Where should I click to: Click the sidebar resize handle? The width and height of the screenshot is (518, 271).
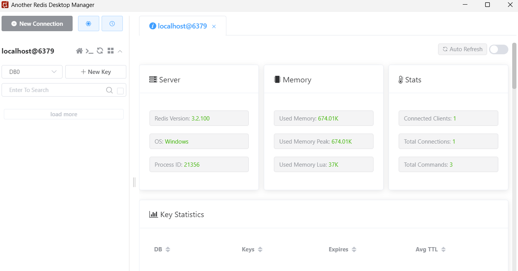click(134, 182)
